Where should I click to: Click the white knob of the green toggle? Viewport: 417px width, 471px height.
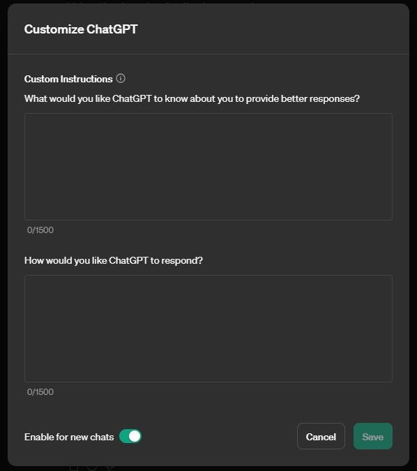pyautogui.click(x=135, y=436)
